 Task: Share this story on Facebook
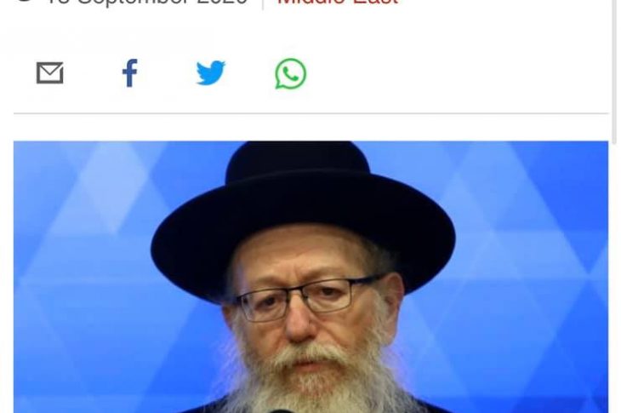[x=130, y=73]
